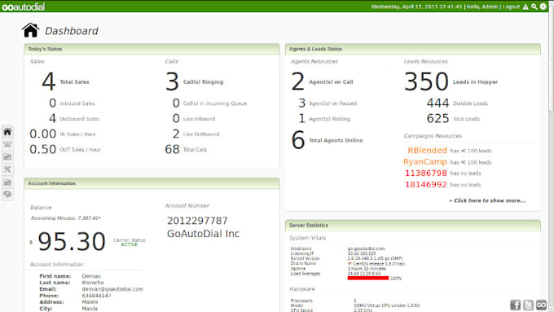
Task: Click the Call(s) Ringing count 3
Action: 172,81
